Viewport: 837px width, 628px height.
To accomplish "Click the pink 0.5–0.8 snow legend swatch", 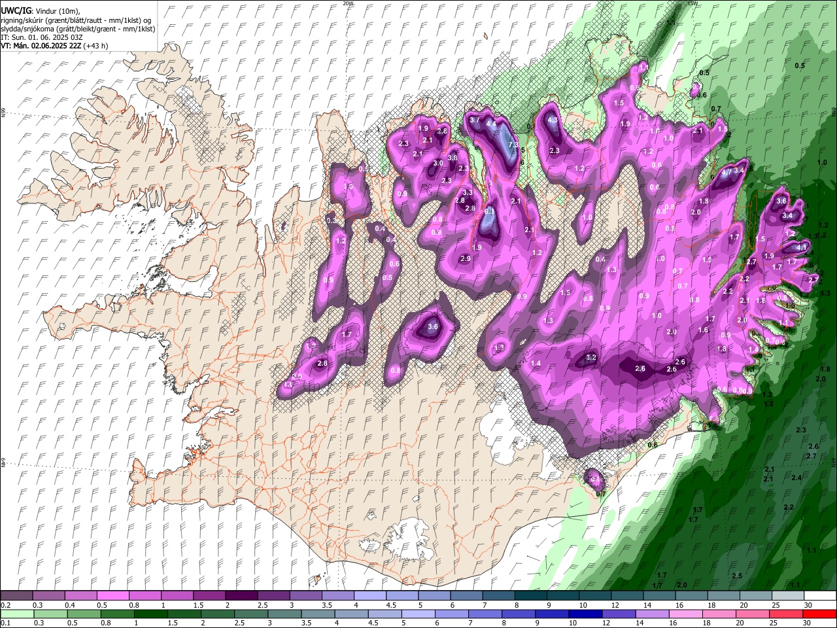I will click(x=112, y=596).
